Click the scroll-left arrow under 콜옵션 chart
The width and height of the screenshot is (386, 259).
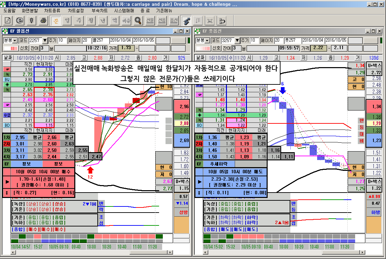click(x=13, y=252)
